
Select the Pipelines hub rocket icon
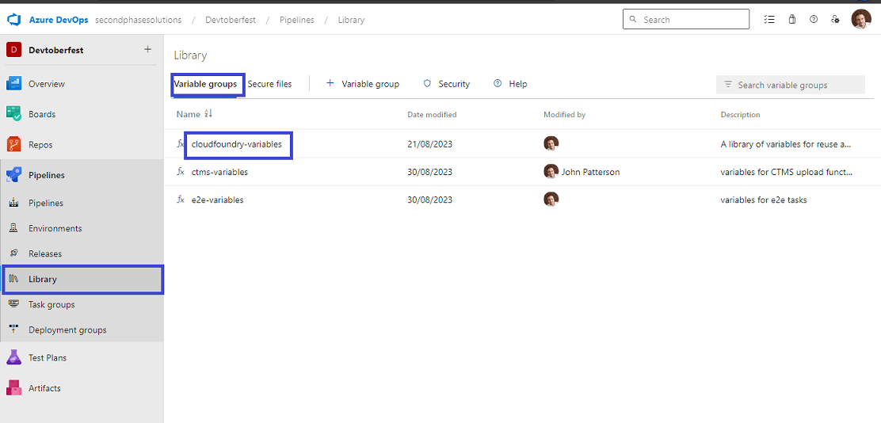[13, 175]
